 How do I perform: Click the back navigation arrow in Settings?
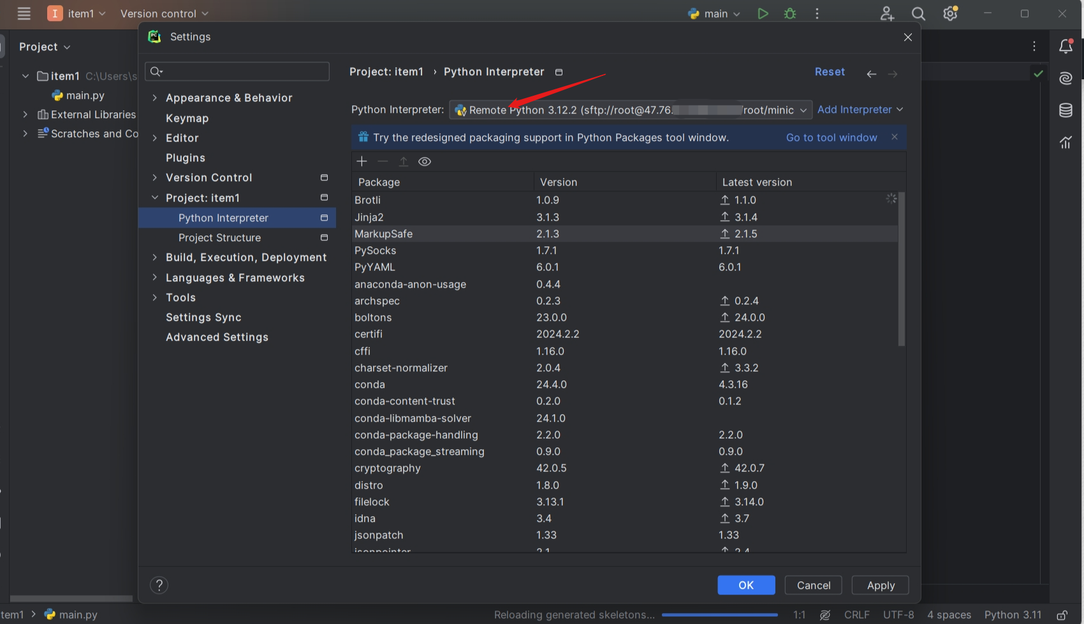872,74
